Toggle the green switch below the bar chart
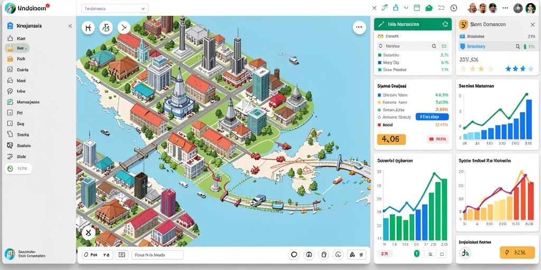 coord(417,254)
